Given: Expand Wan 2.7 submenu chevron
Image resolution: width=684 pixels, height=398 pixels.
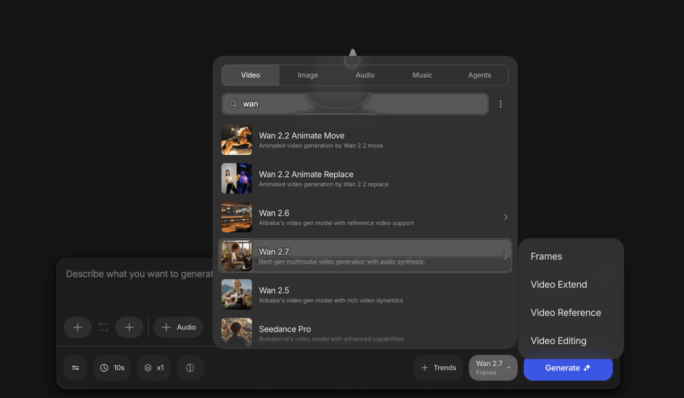Looking at the screenshot, I should point(506,256).
